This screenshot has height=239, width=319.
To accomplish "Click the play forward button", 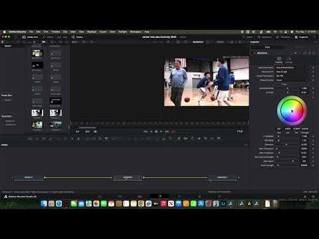I will click(x=161, y=131).
